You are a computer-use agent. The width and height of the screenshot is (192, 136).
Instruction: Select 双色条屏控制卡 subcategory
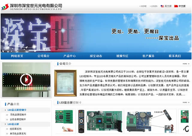click(18, 115)
